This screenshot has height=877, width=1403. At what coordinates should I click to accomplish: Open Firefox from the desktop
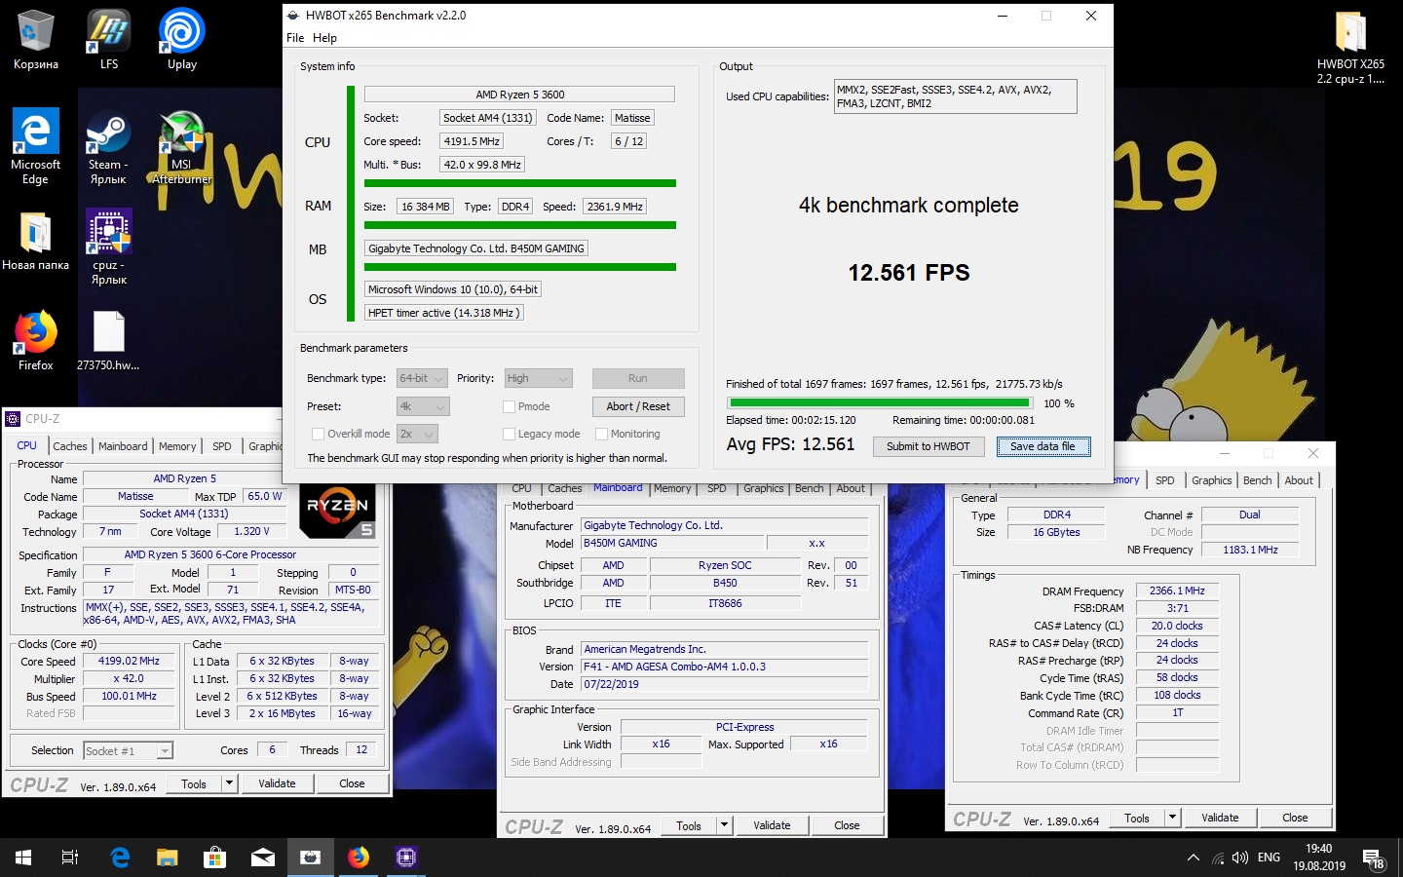point(35,341)
